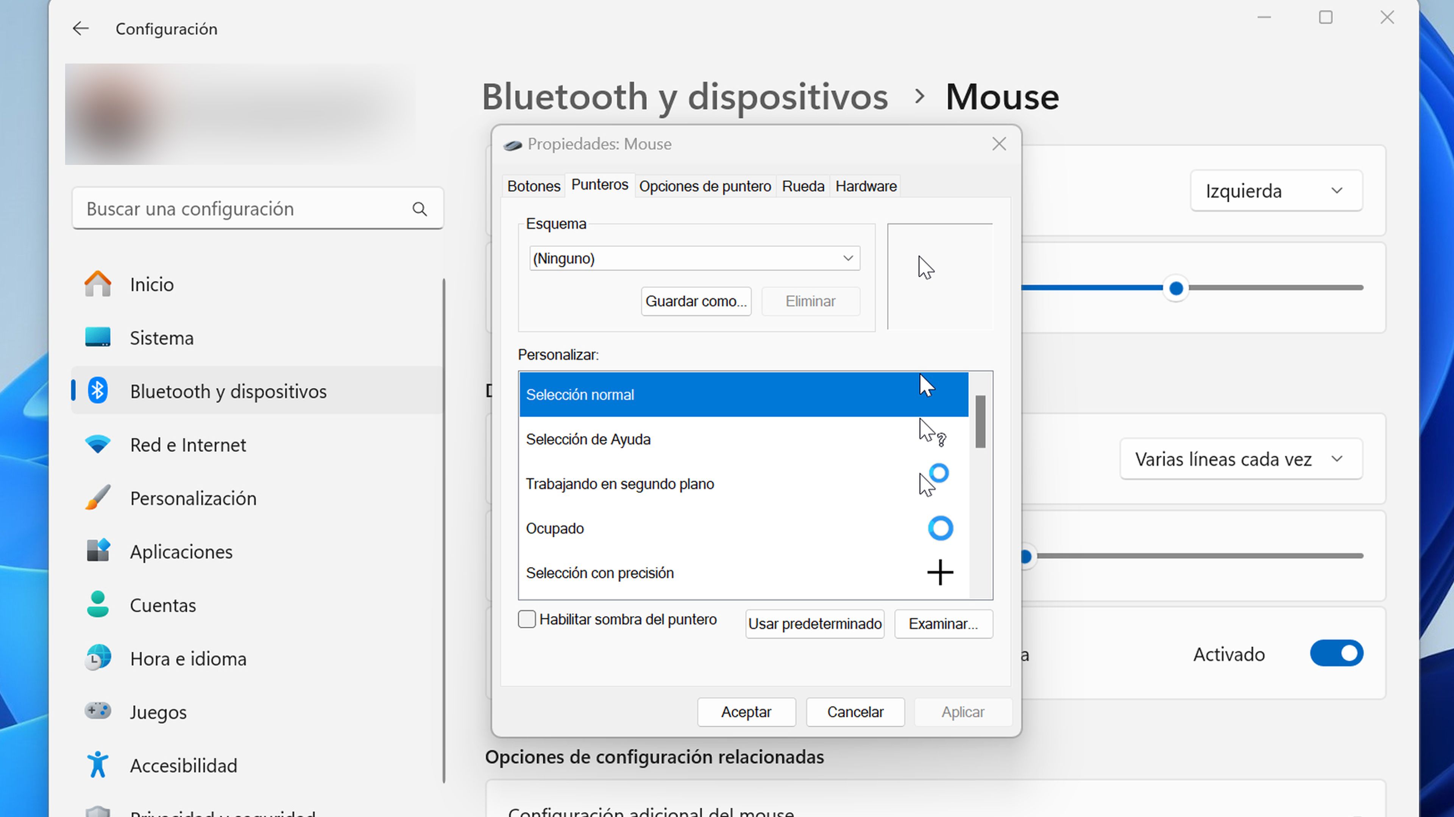Click the mouse icon in Propiedades title bar
The width and height of the screenshot is (1454, 817).
(513, 145)
